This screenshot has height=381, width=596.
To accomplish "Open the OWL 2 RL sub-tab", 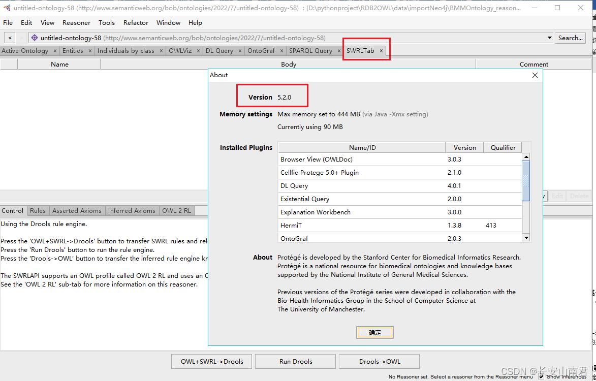I will (x=177, y=210).
